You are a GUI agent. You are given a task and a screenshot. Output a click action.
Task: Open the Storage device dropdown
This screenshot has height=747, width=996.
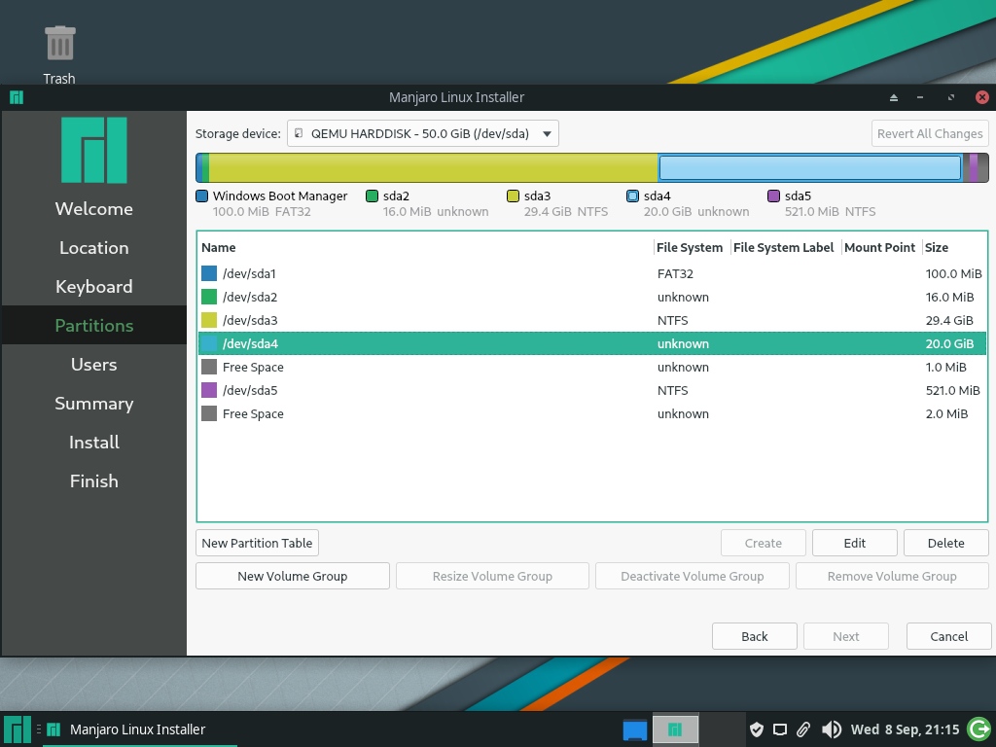(423, 133)
